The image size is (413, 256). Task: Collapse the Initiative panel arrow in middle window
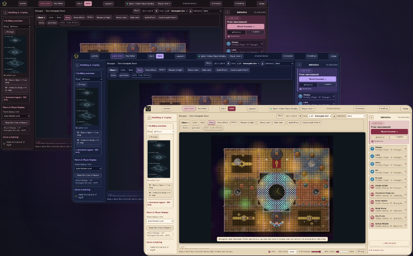point(299,65)
